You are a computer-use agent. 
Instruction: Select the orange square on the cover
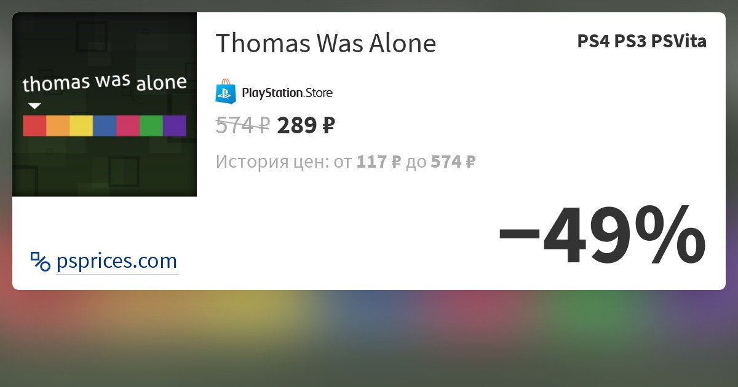(58, 125)
